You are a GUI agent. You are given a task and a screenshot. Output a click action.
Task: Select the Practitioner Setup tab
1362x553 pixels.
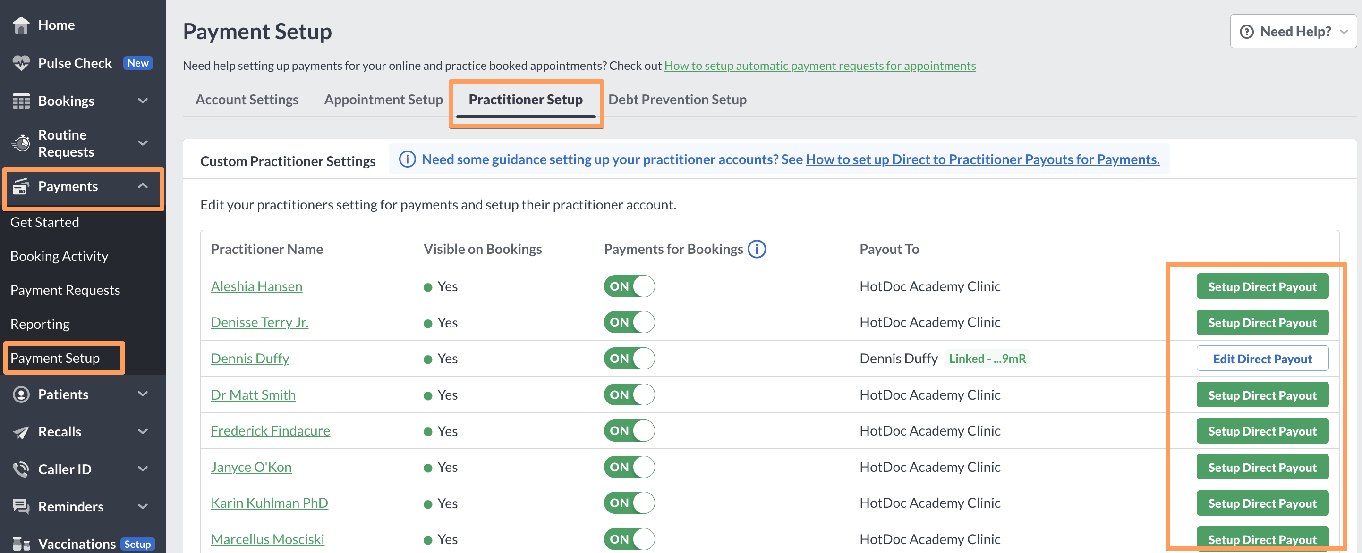click(526, 99)
